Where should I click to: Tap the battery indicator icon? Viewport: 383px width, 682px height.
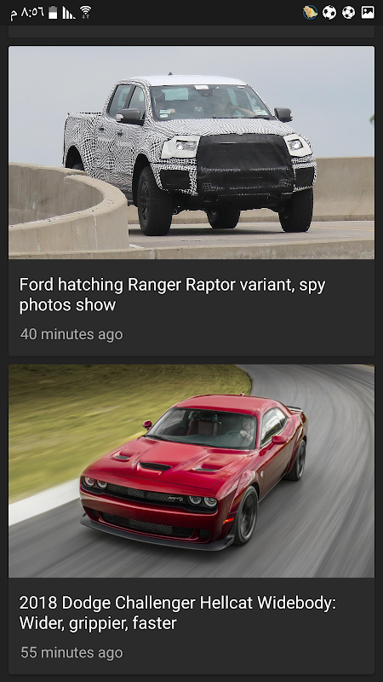click(53, 13)
